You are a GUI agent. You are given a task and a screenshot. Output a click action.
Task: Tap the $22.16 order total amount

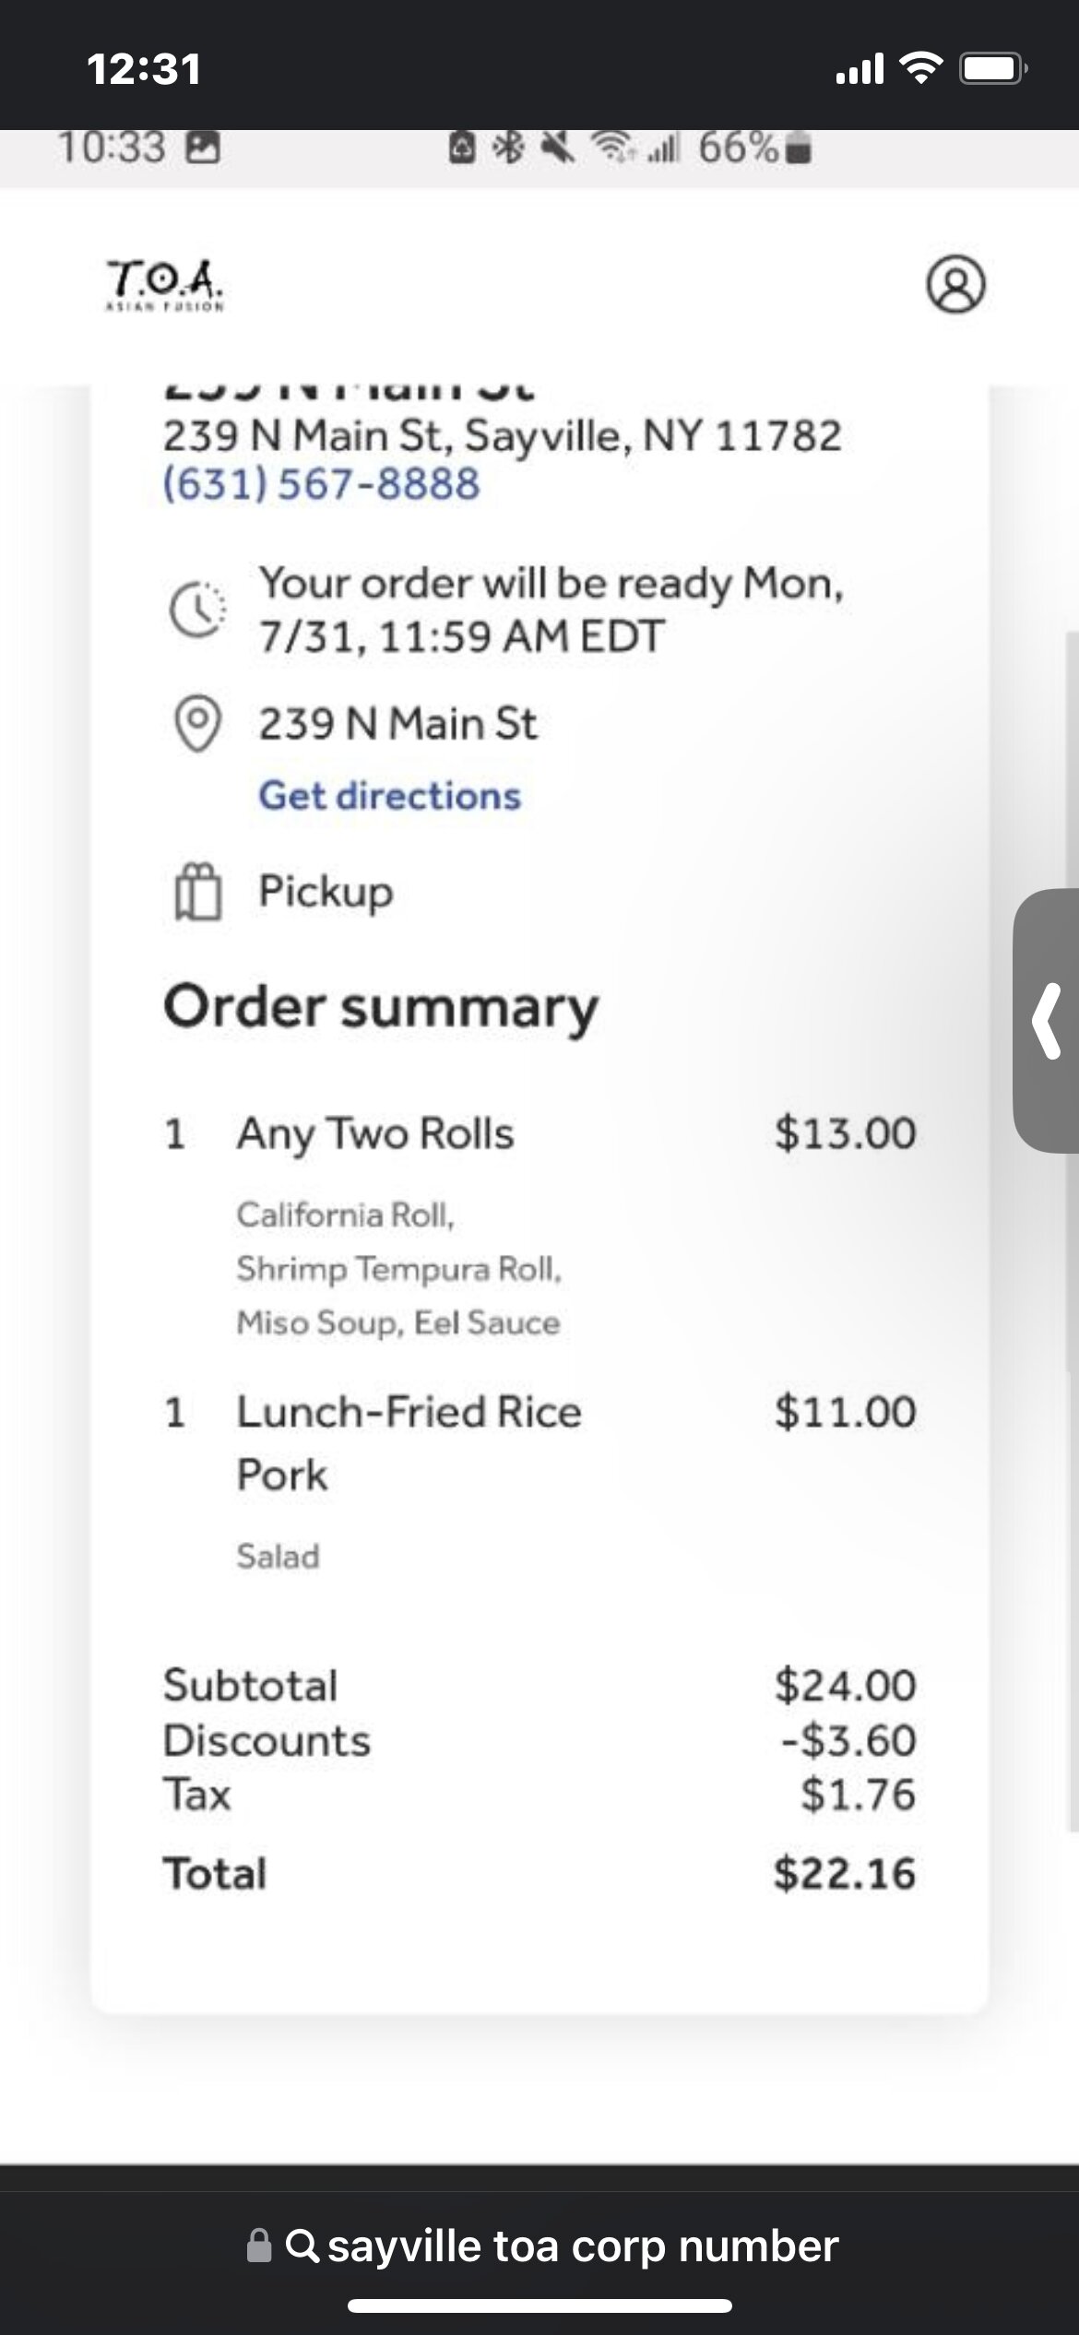(844, 1873)
